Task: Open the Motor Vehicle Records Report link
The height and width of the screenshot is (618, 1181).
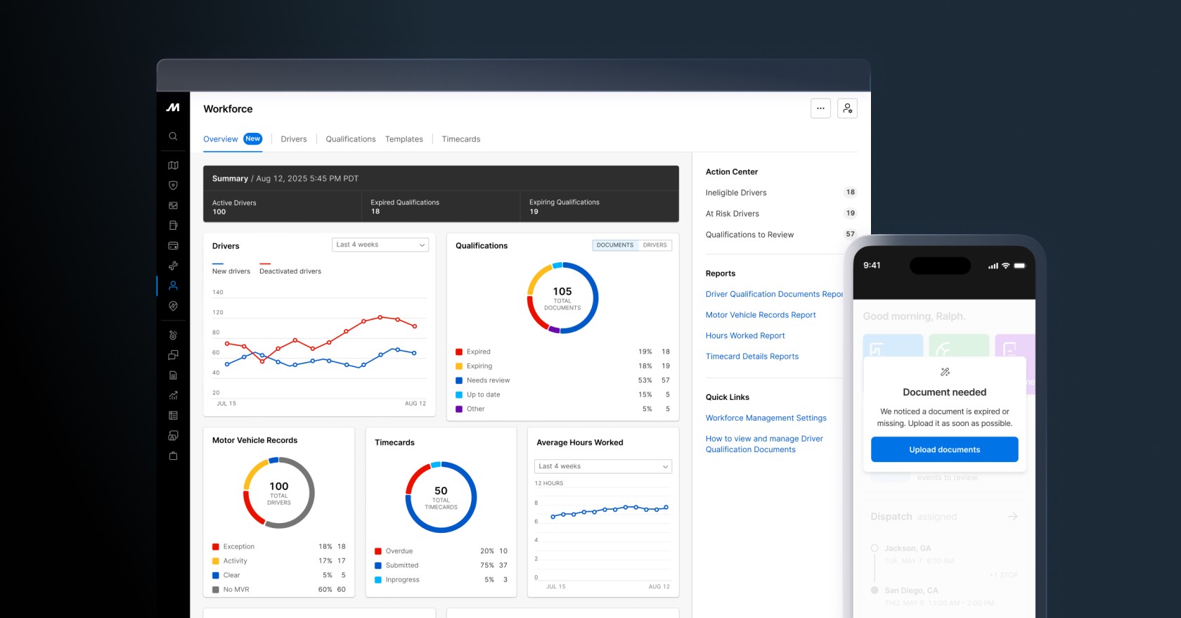Action: point(761,315)
